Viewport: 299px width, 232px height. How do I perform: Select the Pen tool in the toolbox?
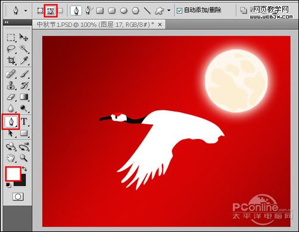pyautogui.click(x=11, y=122)
